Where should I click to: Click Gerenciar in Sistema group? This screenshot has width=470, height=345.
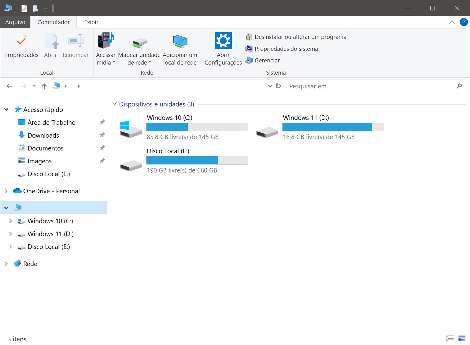point(262,60)
